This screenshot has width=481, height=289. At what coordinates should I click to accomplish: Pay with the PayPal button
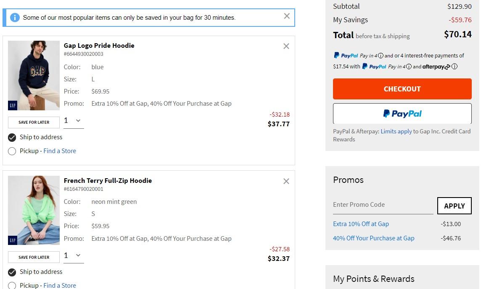point(402,114)
